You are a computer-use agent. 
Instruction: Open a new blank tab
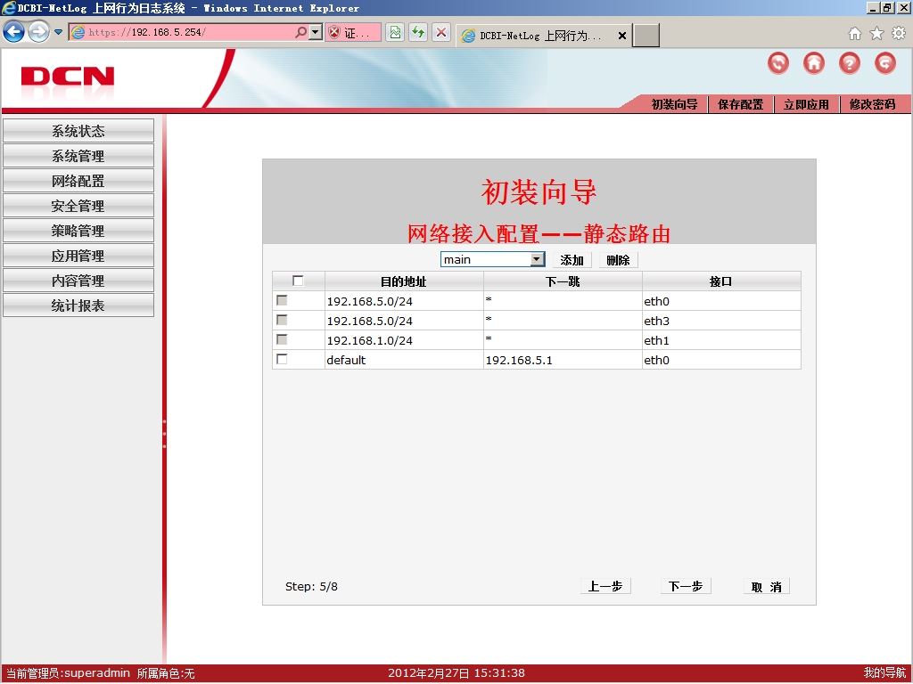point(646,36)
